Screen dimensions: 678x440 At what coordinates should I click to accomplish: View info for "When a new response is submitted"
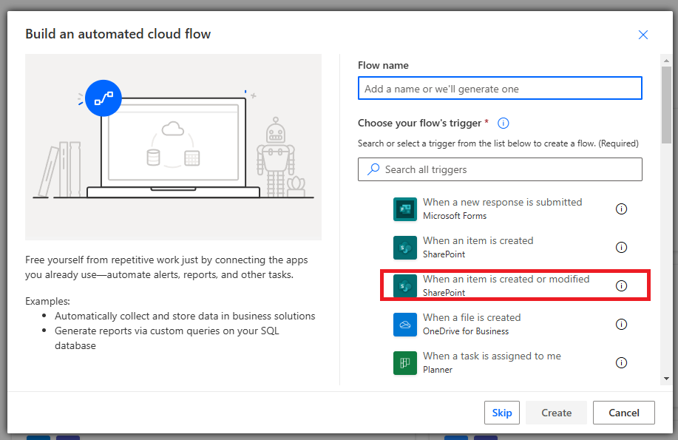tap(622, 209)
